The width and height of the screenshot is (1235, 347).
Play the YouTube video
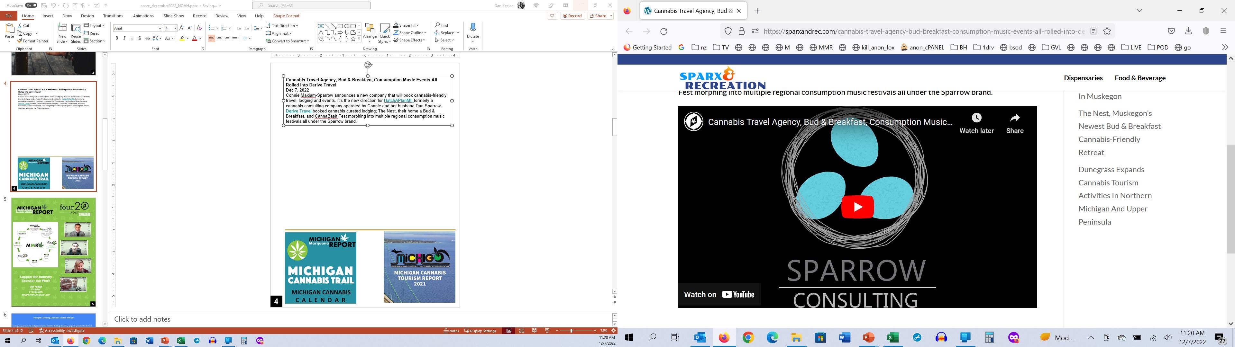pos(857,207)
